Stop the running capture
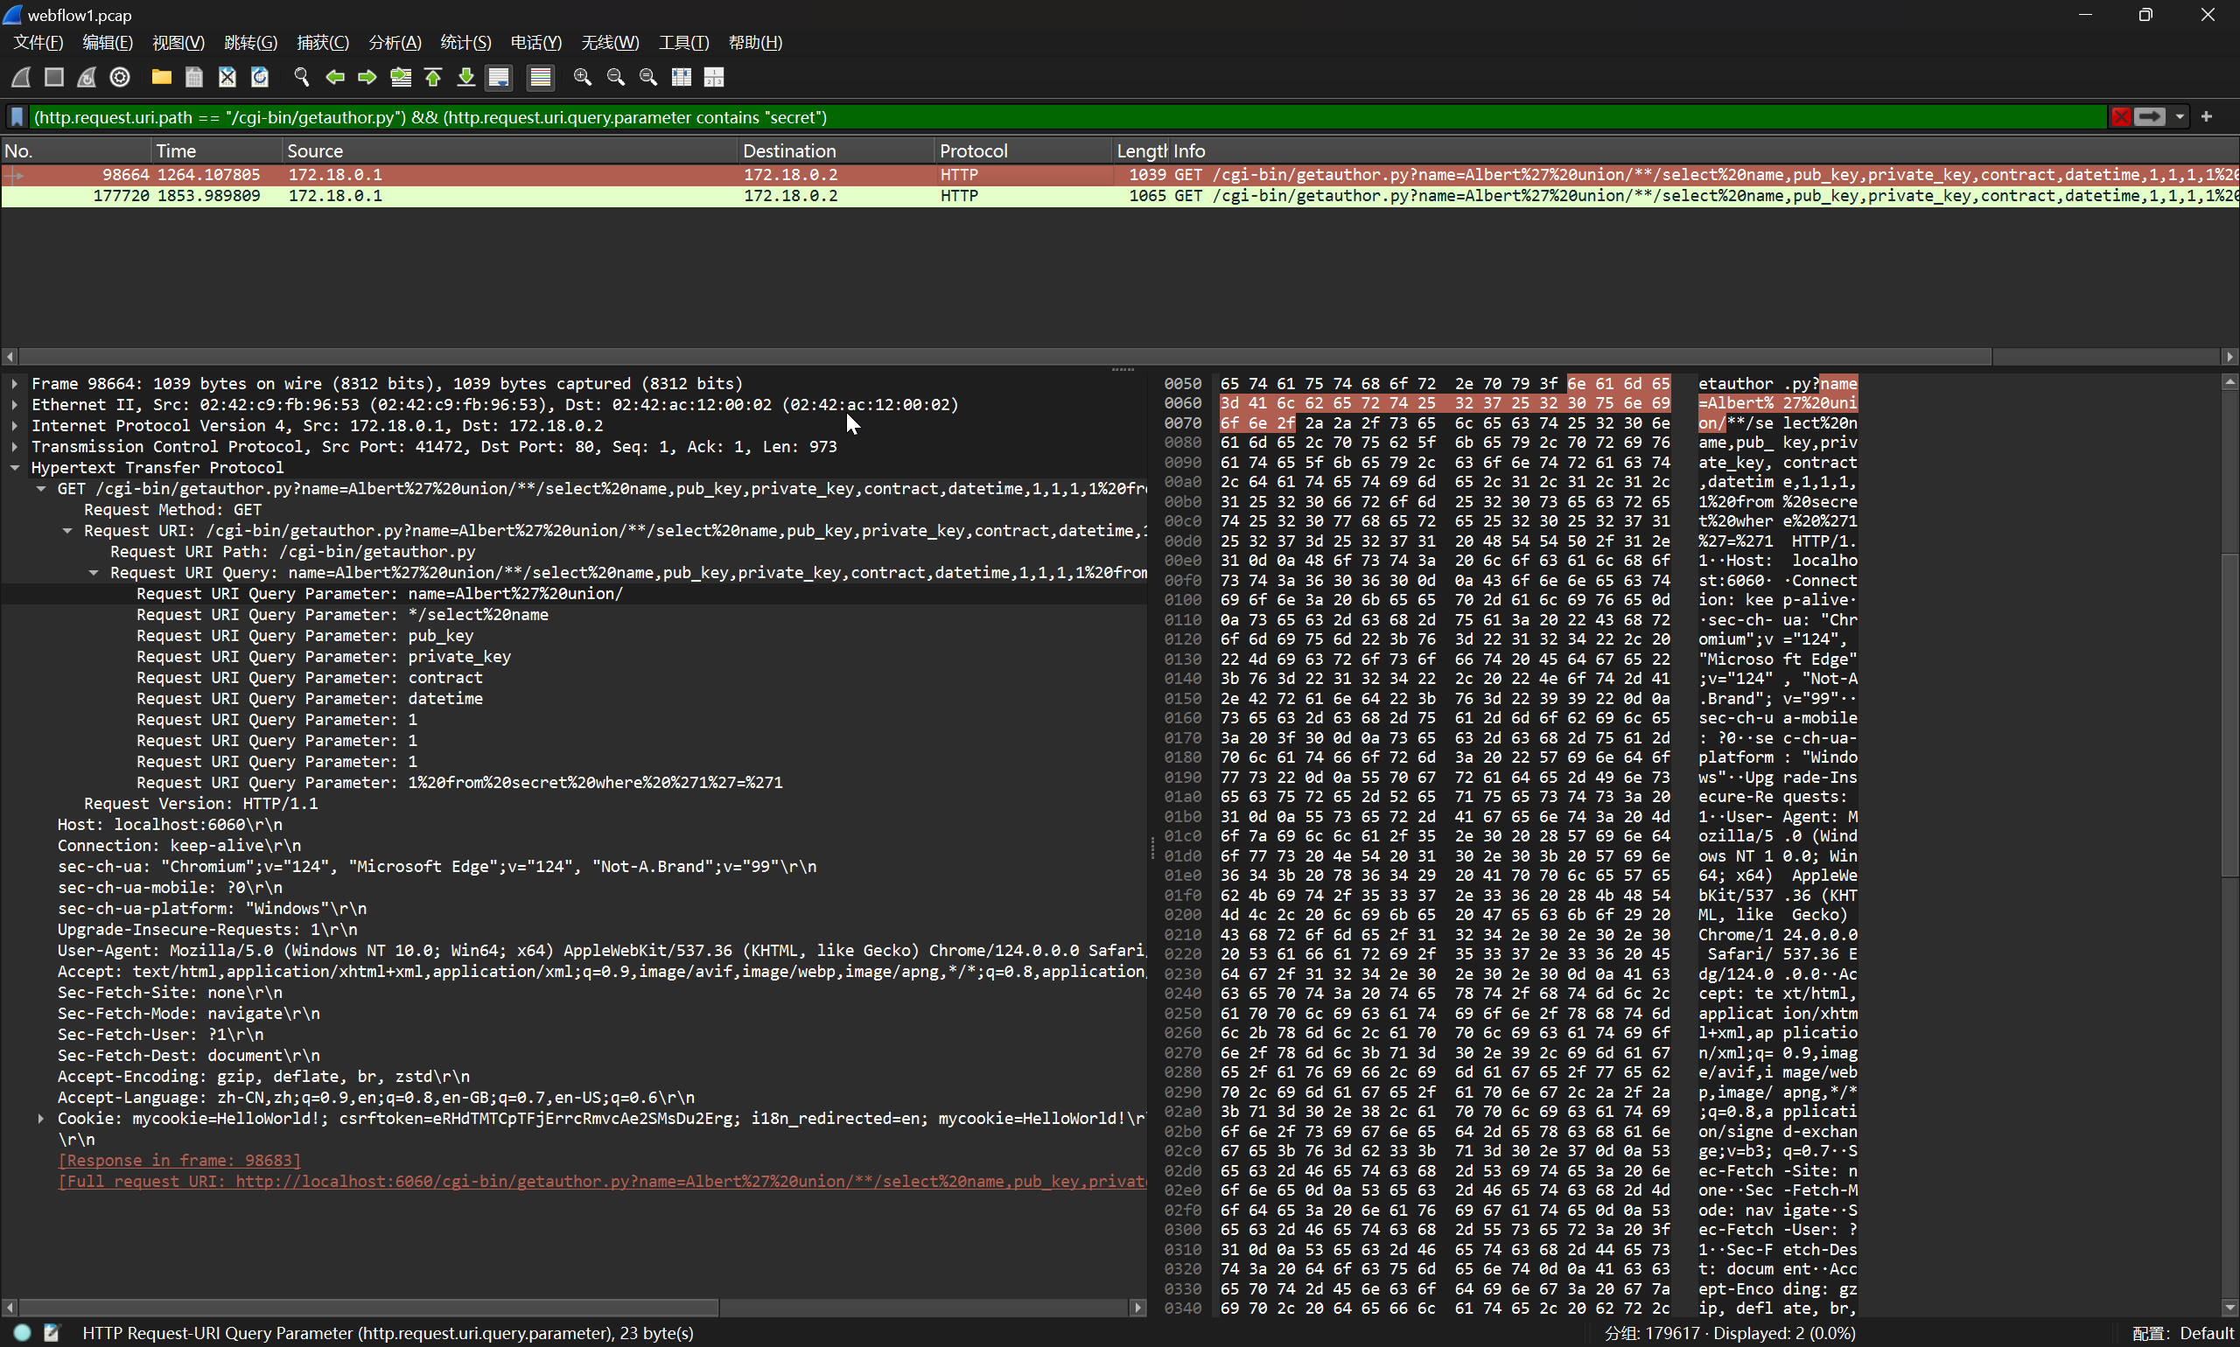2240x1347 pixels. tap(53, 77)
